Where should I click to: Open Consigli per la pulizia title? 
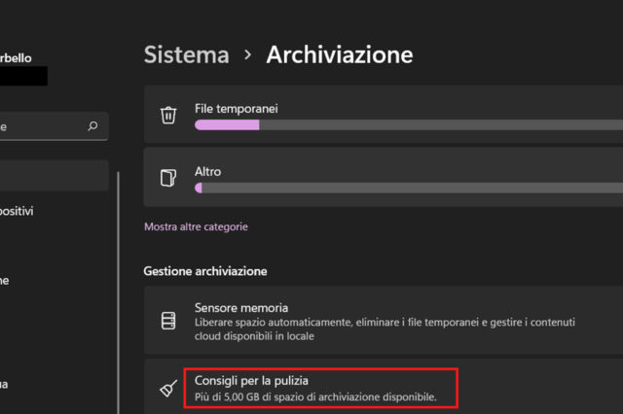[258, 379]
